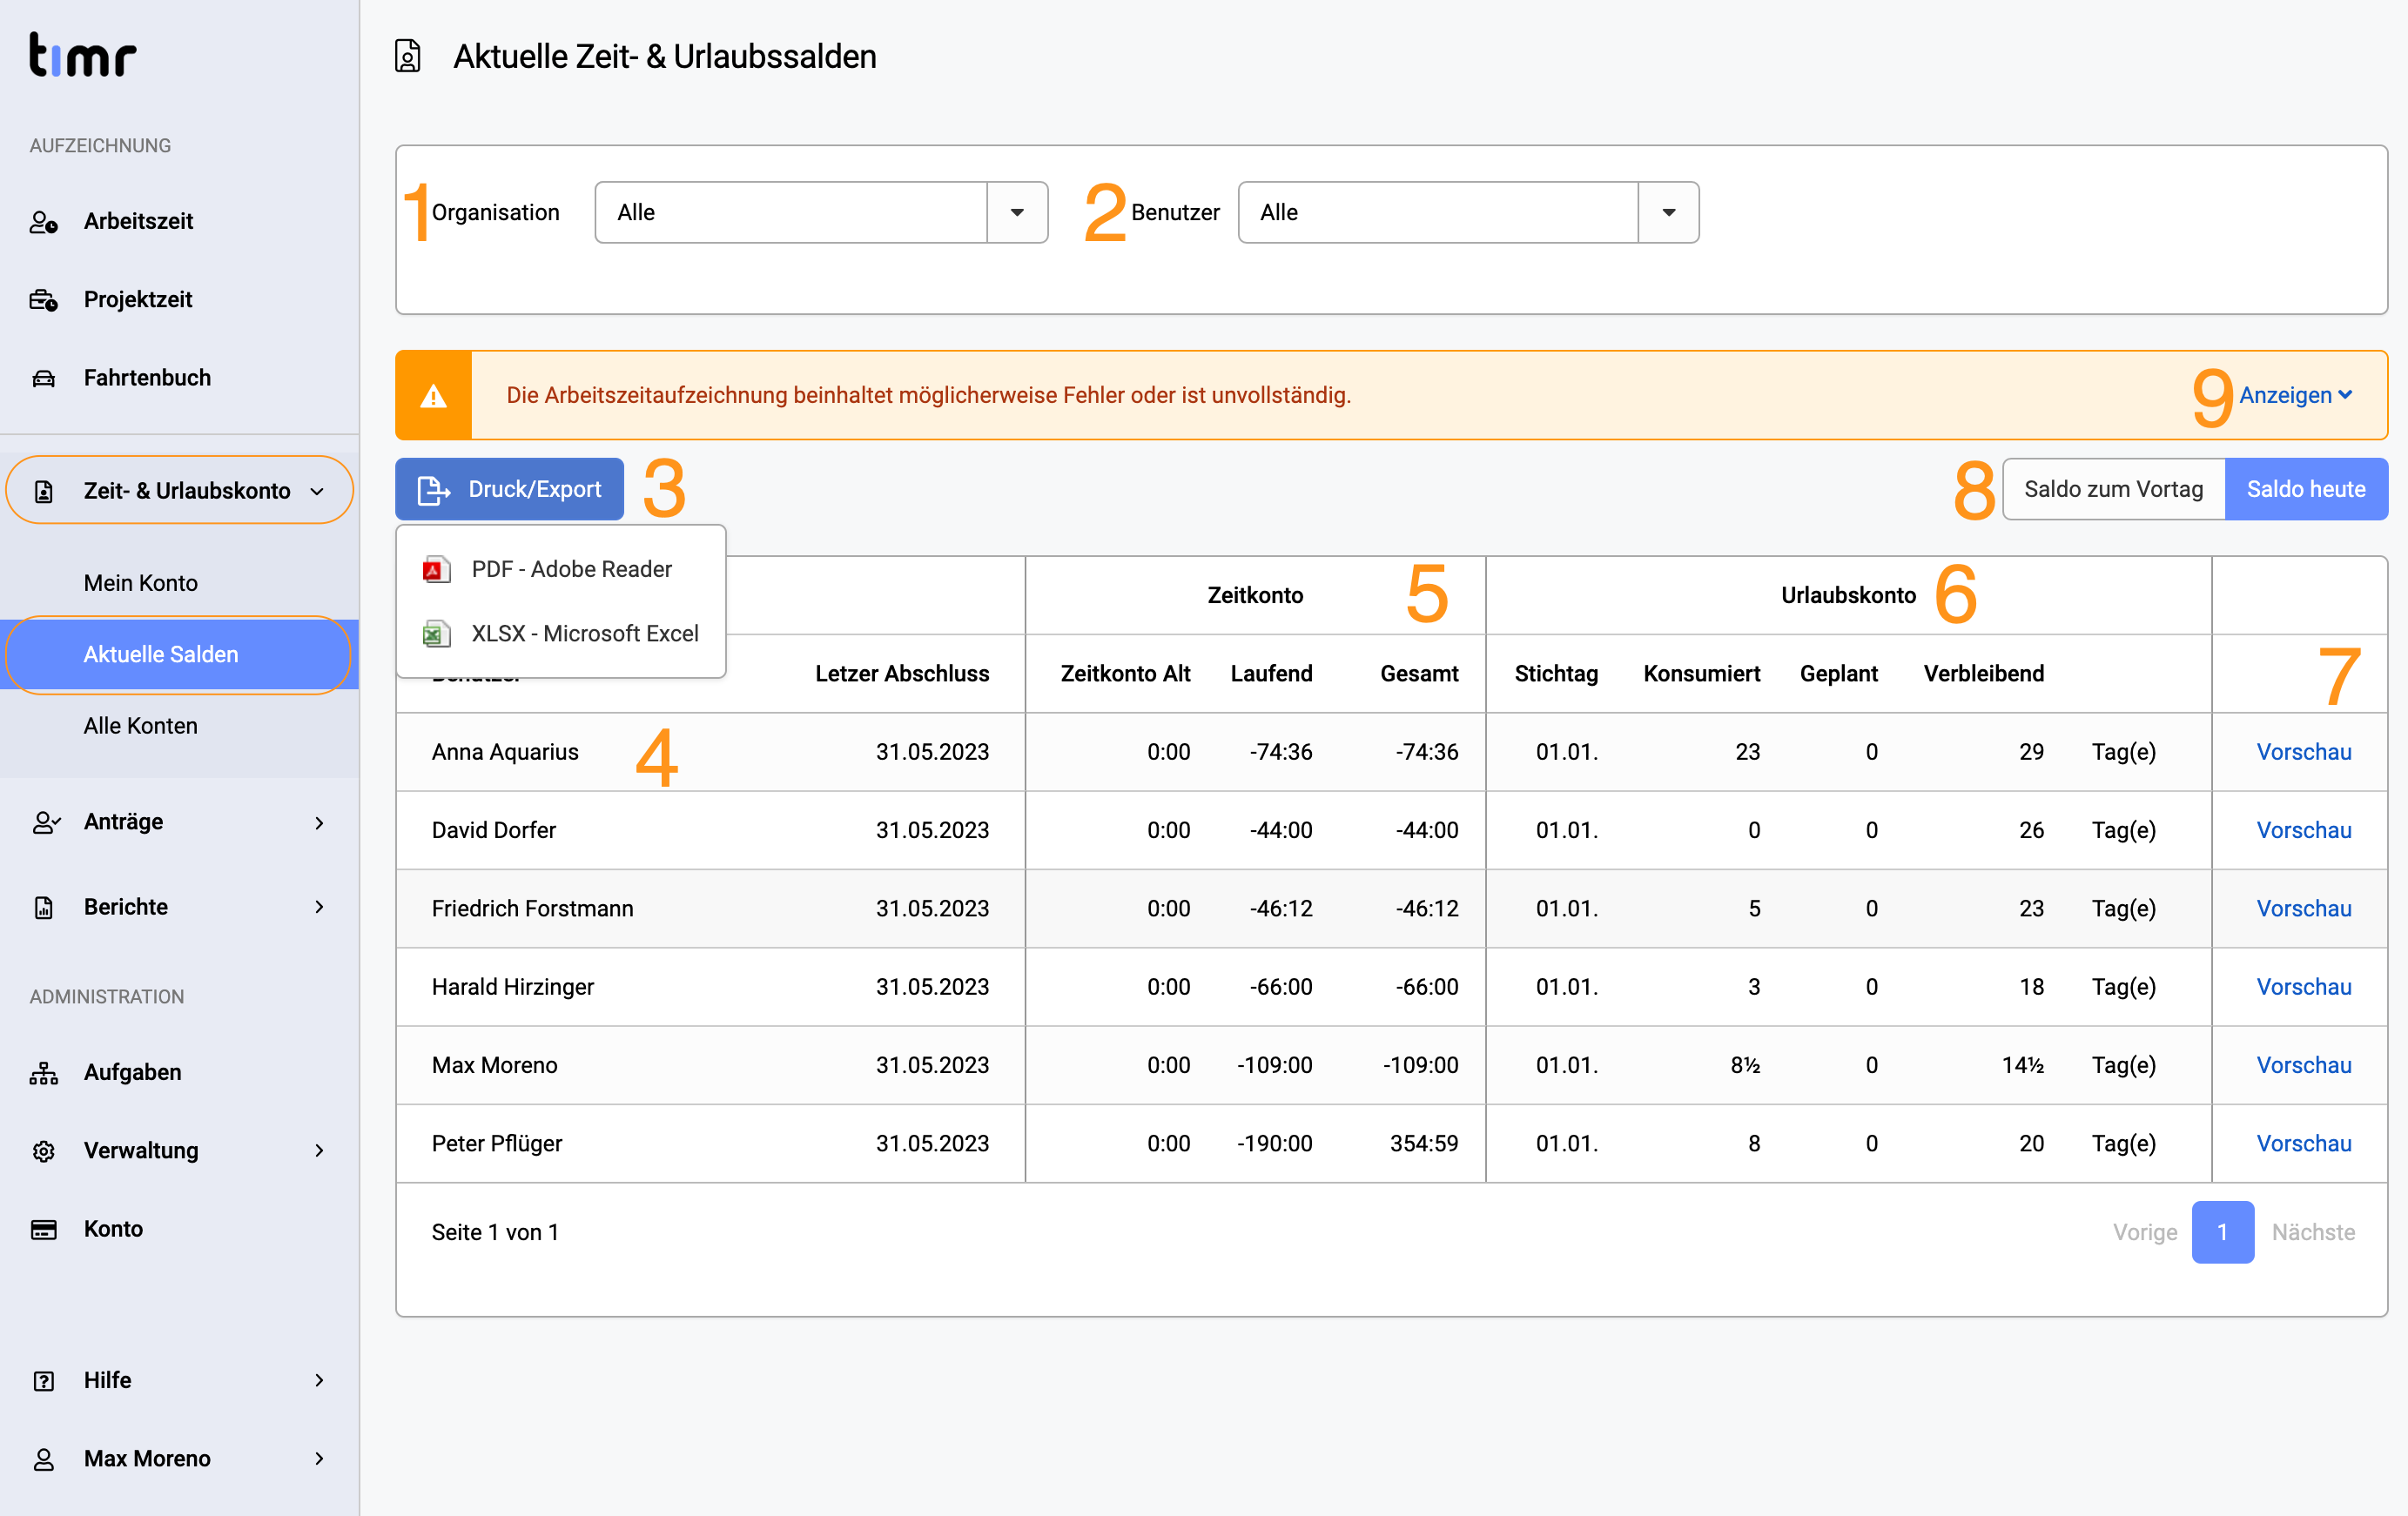Image resolution: width=2408 pixels, height=1516 pixels.
Task: Click the Projektzeit briefcase icon
Action: tap(43, 299)
